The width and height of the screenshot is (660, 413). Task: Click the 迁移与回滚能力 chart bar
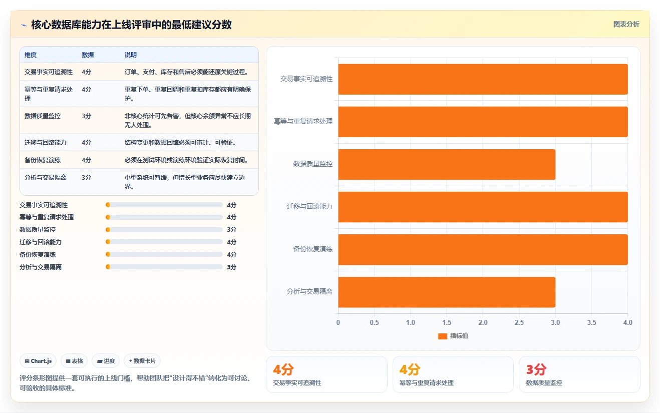pyautogui.click(x=483, y=207)
